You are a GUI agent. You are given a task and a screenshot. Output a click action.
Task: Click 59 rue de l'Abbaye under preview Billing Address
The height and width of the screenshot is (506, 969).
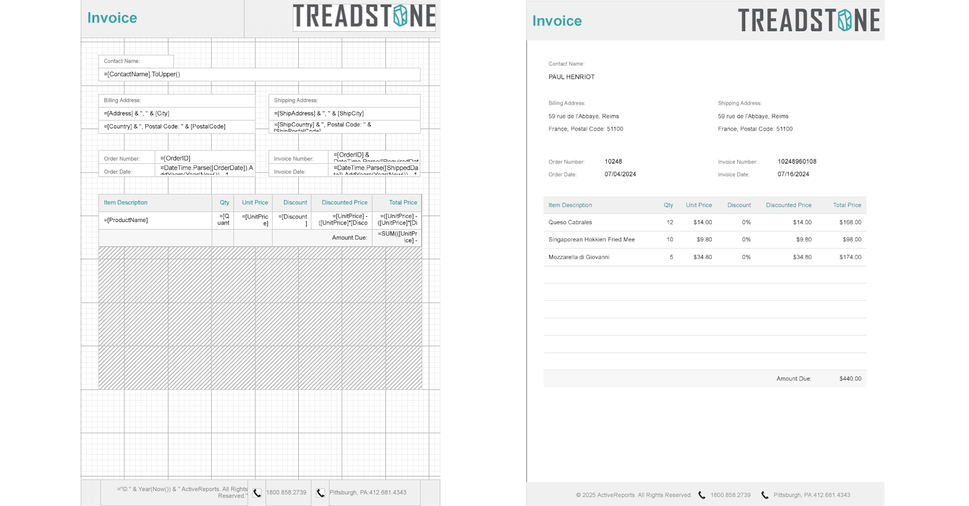[x=584, y=116]
